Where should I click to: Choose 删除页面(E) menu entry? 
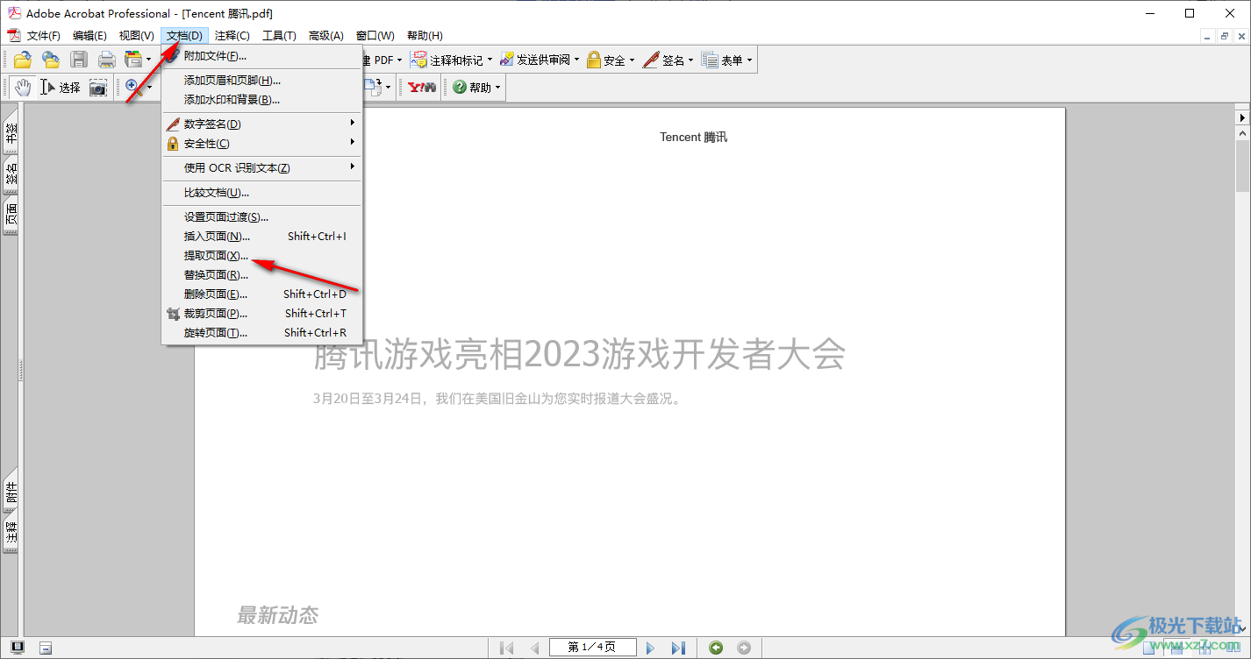coord(262,294)
